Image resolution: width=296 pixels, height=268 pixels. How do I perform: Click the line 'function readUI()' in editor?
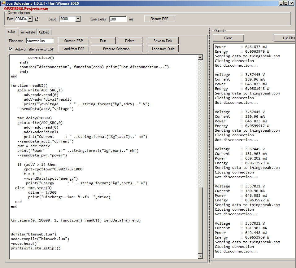click(29, 86)
